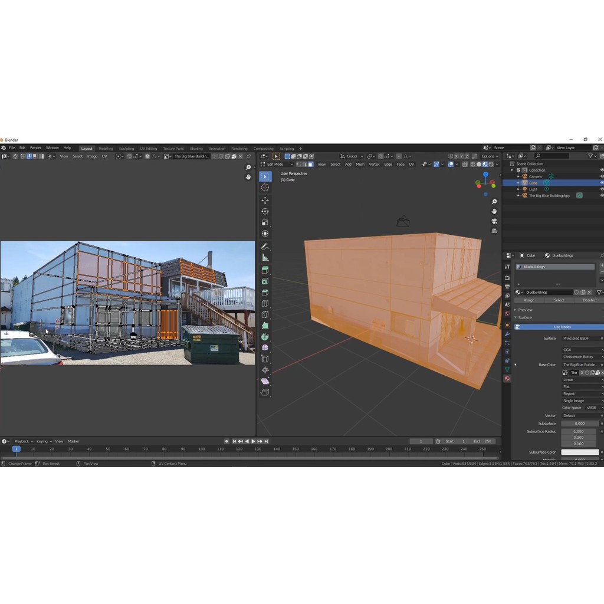
Task: Select the Cursor tool in viewport
Action: click(x=265, y=188)
